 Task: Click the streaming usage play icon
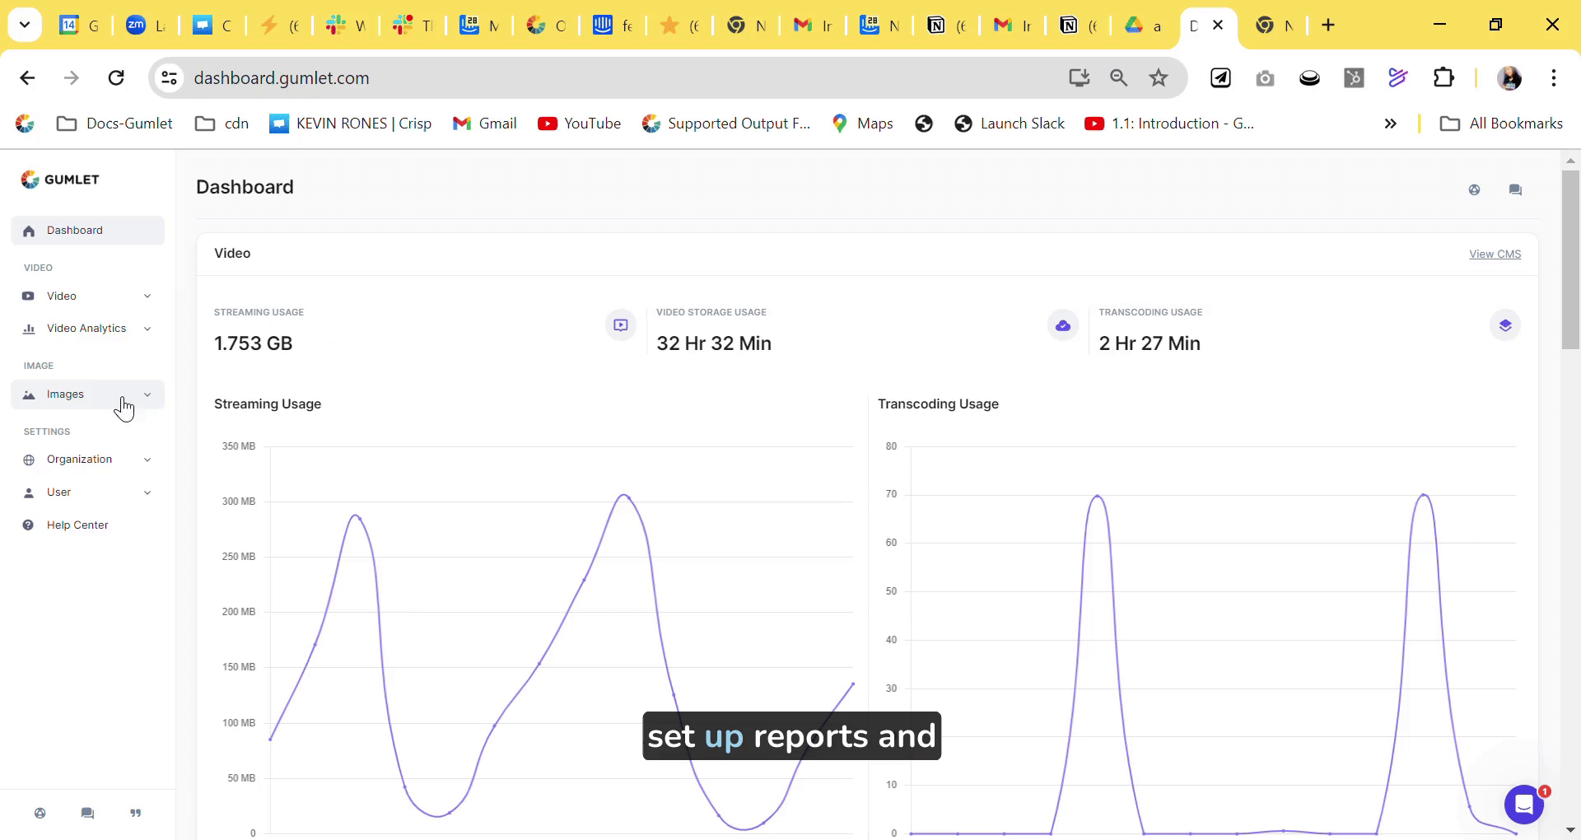621,325
